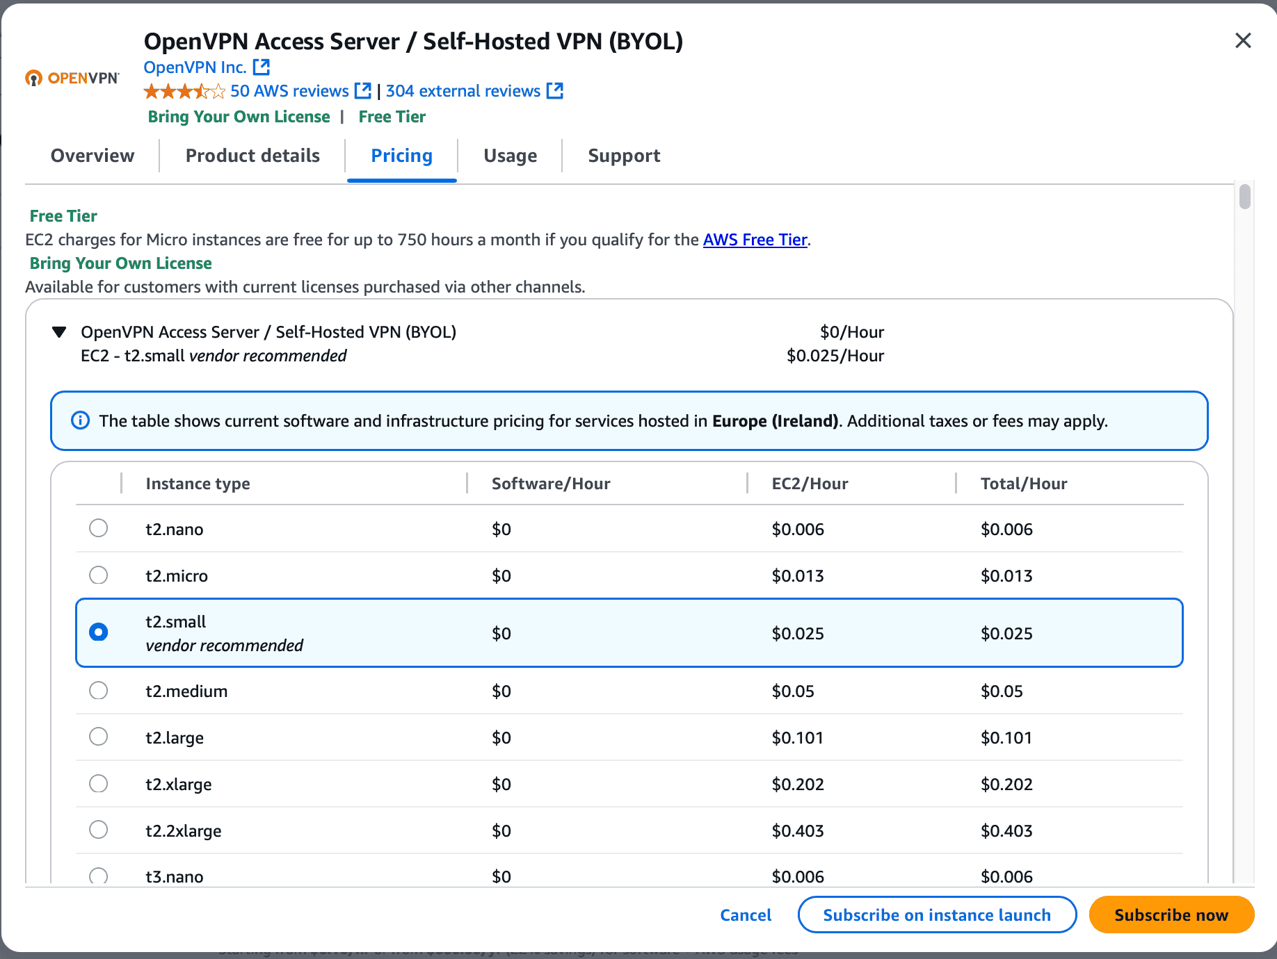Switch to the Product details tab
Image resolution: width=1277 pixels, height=959 pixels.
coord(252,156)
